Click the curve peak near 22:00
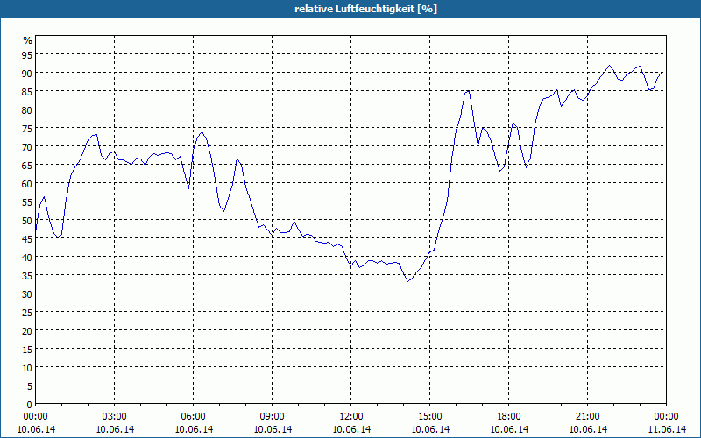Screen dimensions: 701x438 (609, 65)
